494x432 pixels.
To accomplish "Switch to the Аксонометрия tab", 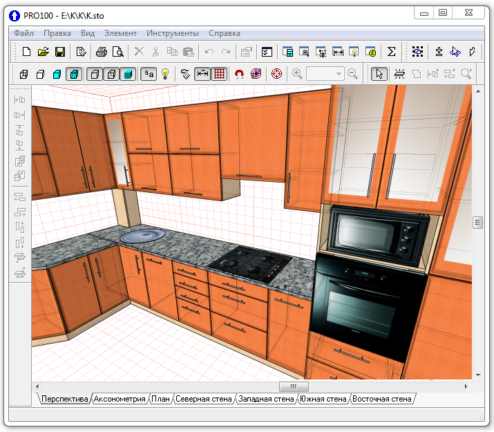I will click(120, 399).
